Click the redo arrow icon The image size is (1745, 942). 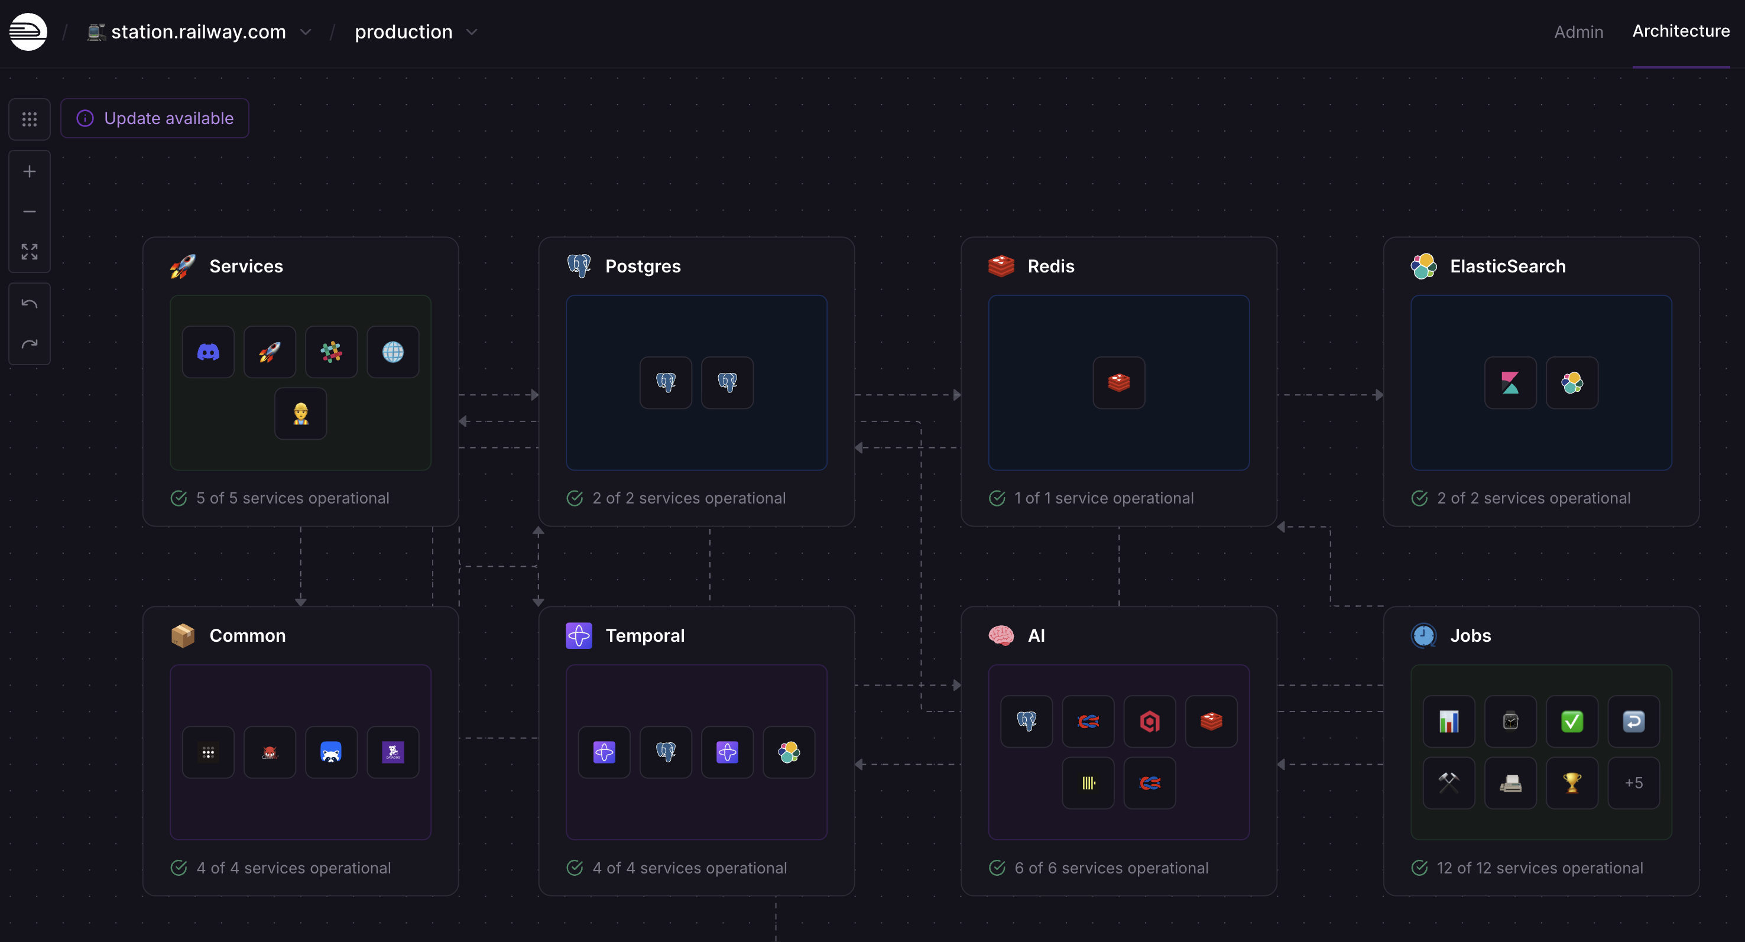pos(29,344)
